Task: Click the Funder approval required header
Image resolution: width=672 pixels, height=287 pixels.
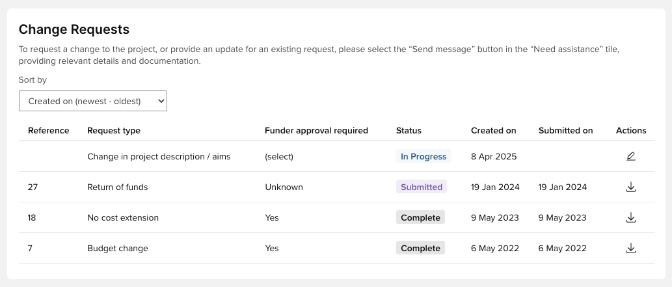Action: tap(316, 131)
